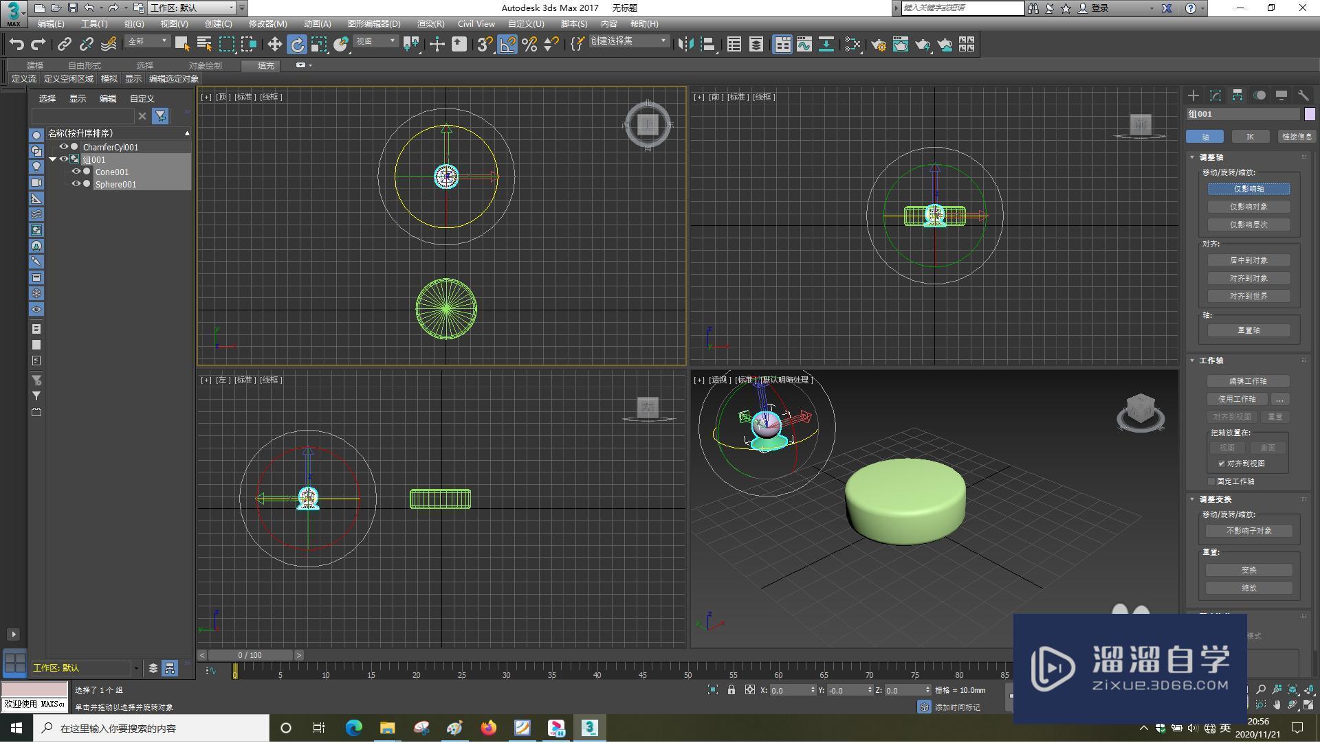
Task: Toggle 3D Snaps icon
Action: 485,45
